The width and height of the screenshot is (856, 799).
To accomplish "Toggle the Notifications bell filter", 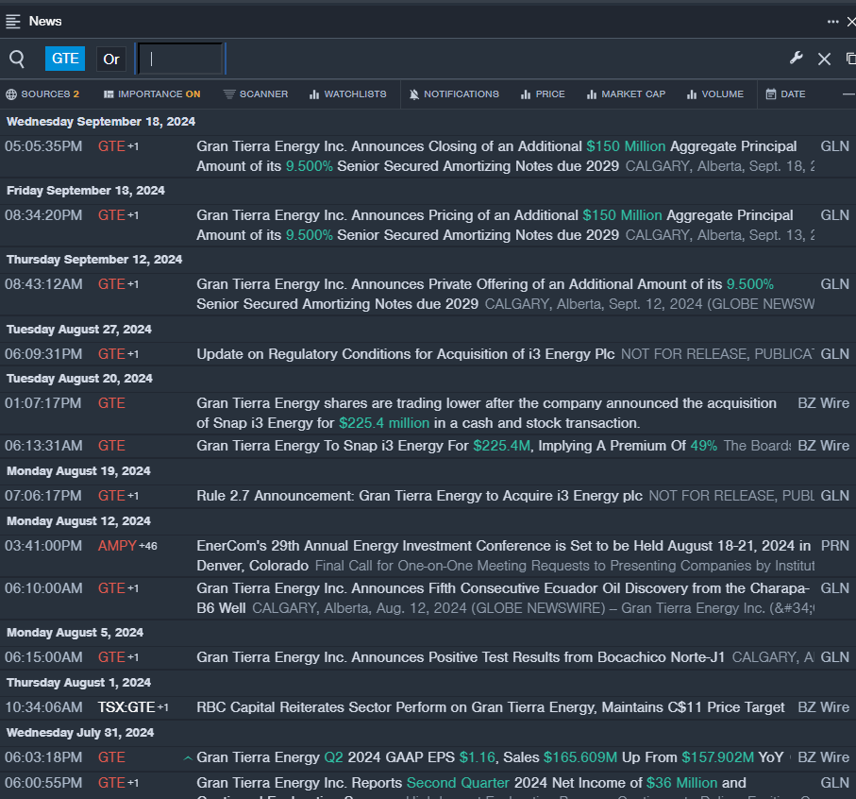I will tap(454, 94).
